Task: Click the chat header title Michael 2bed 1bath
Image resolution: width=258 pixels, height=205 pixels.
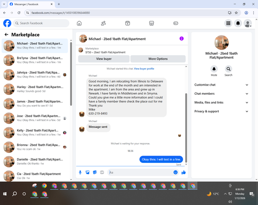Action: pos(117,39)
